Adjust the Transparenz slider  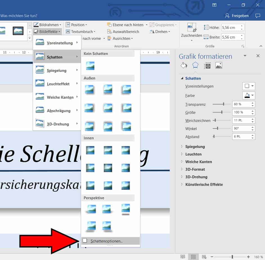point(224,104)
